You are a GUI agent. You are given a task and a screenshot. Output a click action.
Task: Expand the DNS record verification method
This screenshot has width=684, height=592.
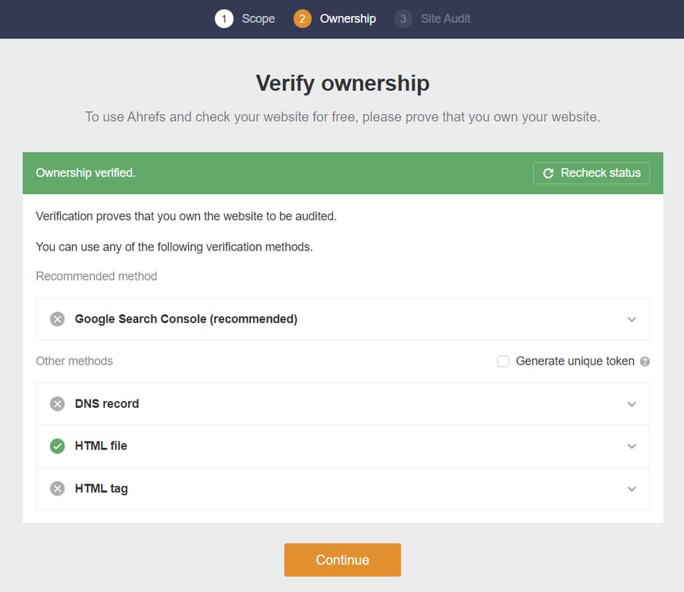click(632, 403)
